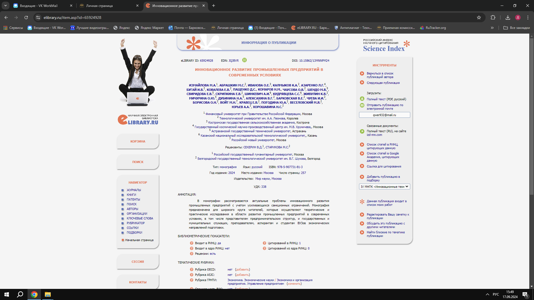This screenshot has height=300, width=534.
Task: Click the help icon next to 'Рубрика ГРНТИ'
Action: click(191, 280)
